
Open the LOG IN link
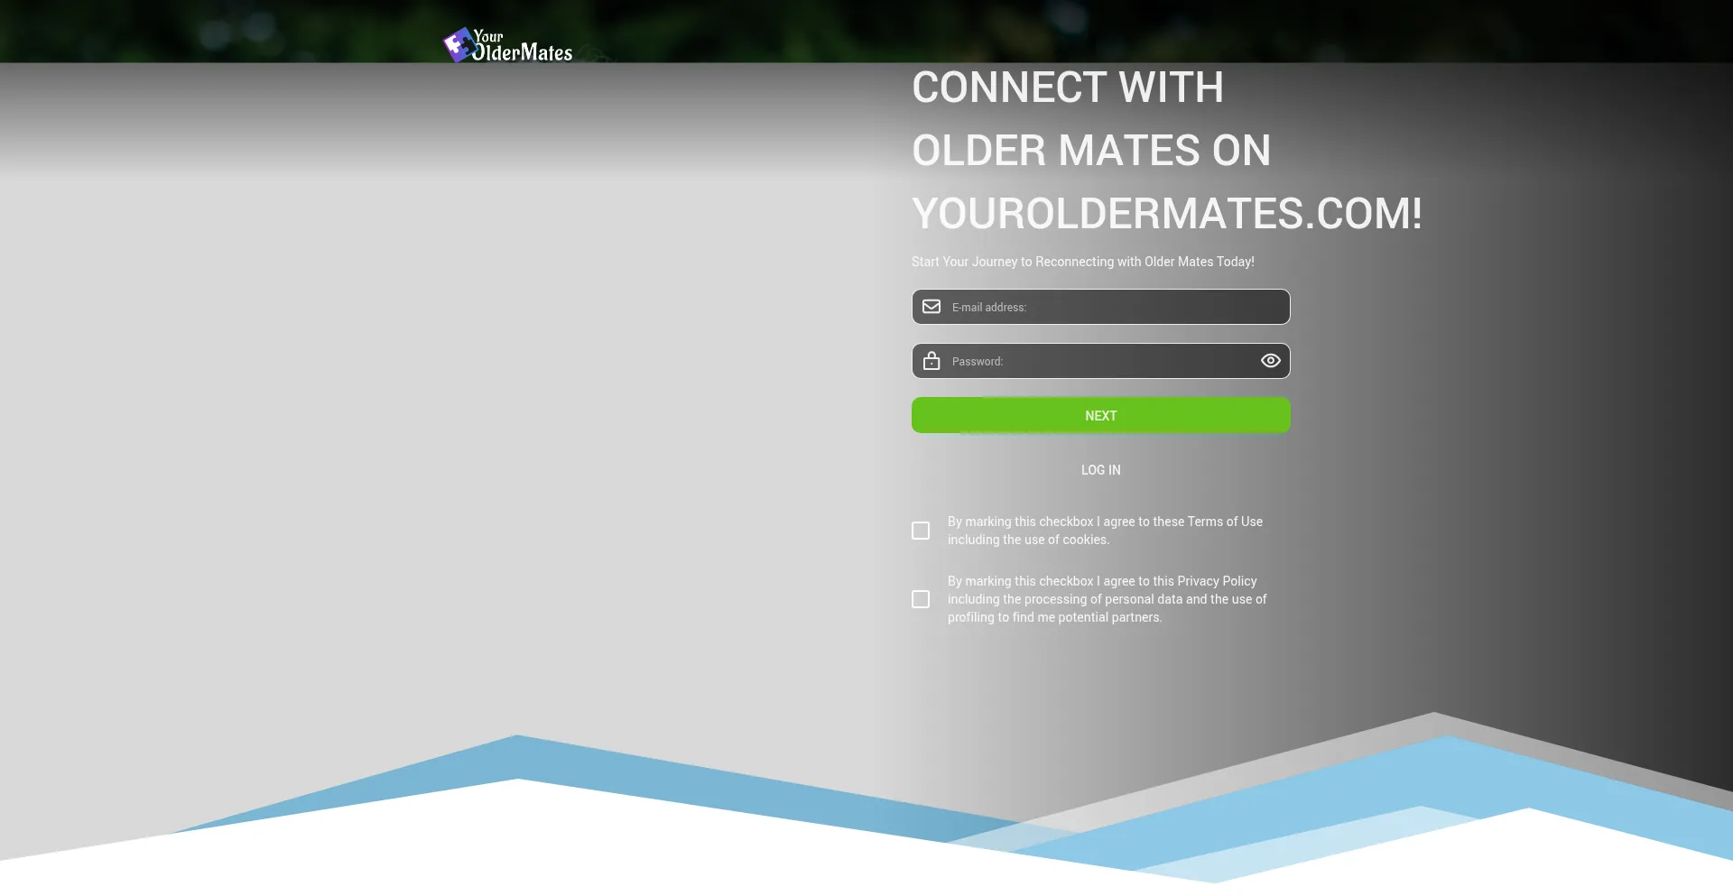click(1100, 470)
